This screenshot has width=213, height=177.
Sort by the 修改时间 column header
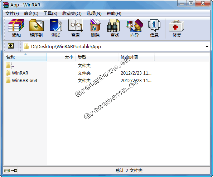coord(136,57)
